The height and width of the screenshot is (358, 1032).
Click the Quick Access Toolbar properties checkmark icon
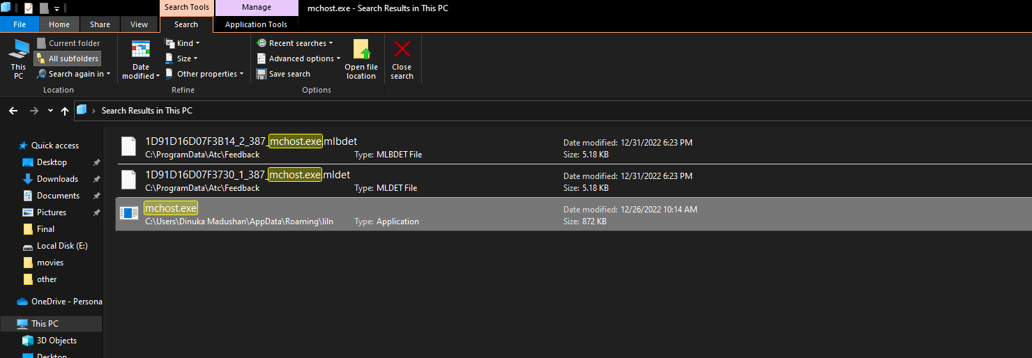tap(29, 8)
